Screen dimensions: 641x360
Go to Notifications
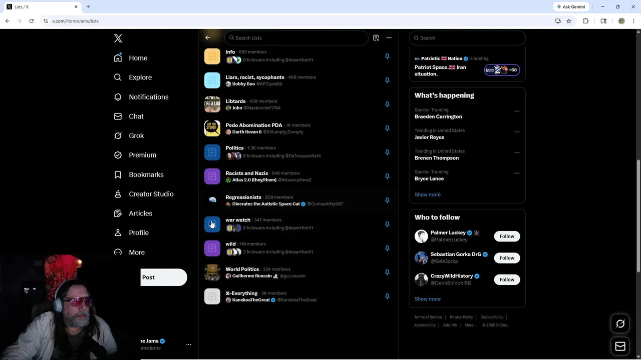[141, 97]
